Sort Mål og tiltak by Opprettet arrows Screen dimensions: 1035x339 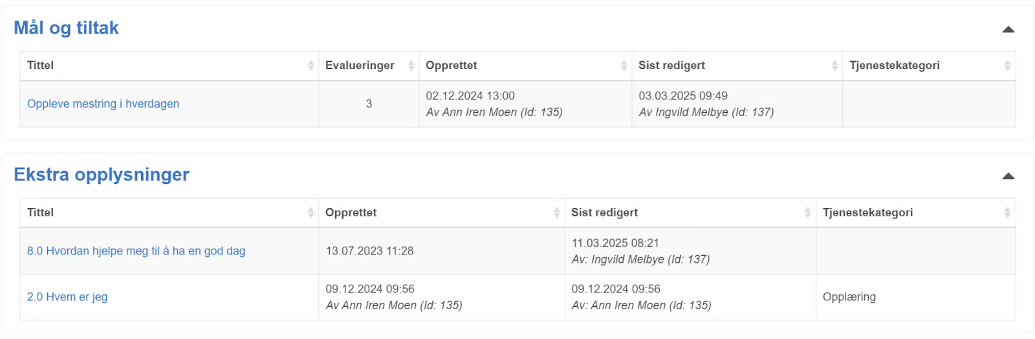pos(624,65)
